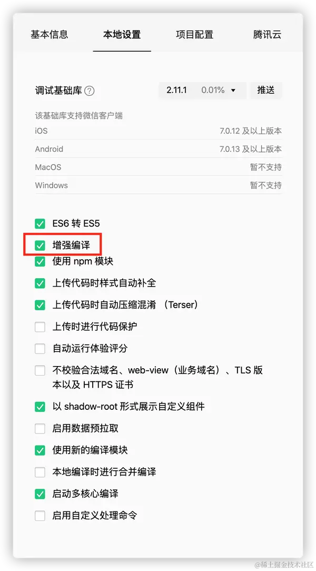
Task: Switch to the 基本信息 tab
Action: coord(49,35)
